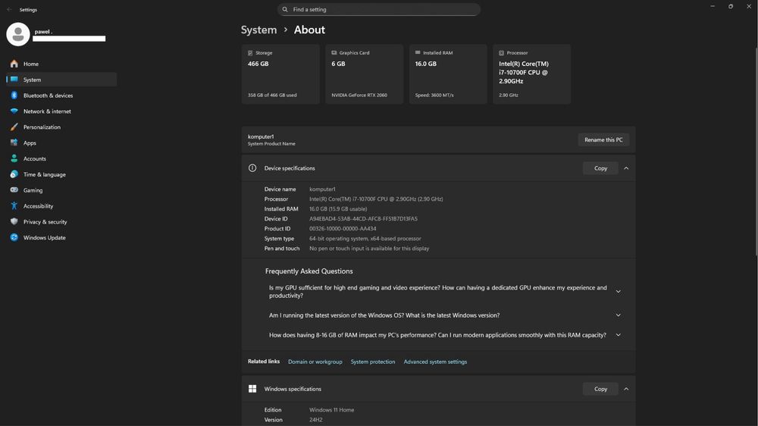Click the Time & language globe icon
Screen dimensions: 758x426
tap(14, 174)
